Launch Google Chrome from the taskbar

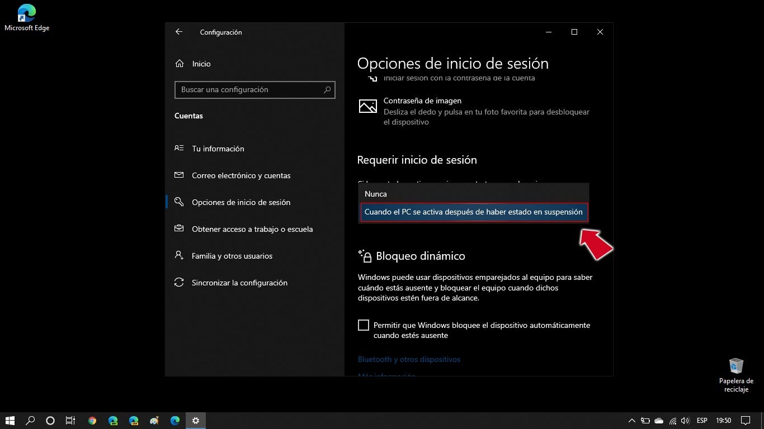91,420
